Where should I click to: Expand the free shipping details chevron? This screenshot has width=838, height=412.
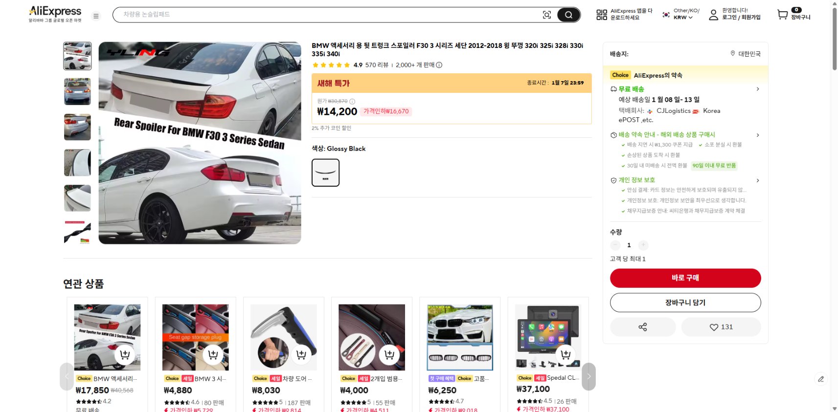tap(758, 89)
